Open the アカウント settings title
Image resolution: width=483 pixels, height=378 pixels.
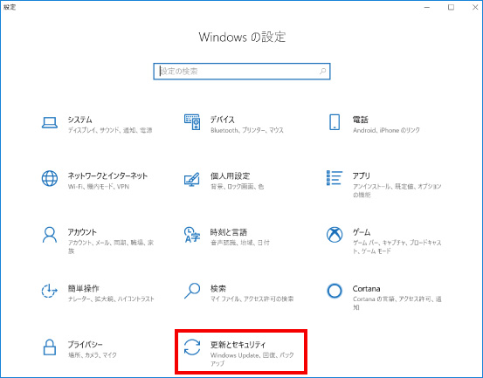tap(82, 232)
